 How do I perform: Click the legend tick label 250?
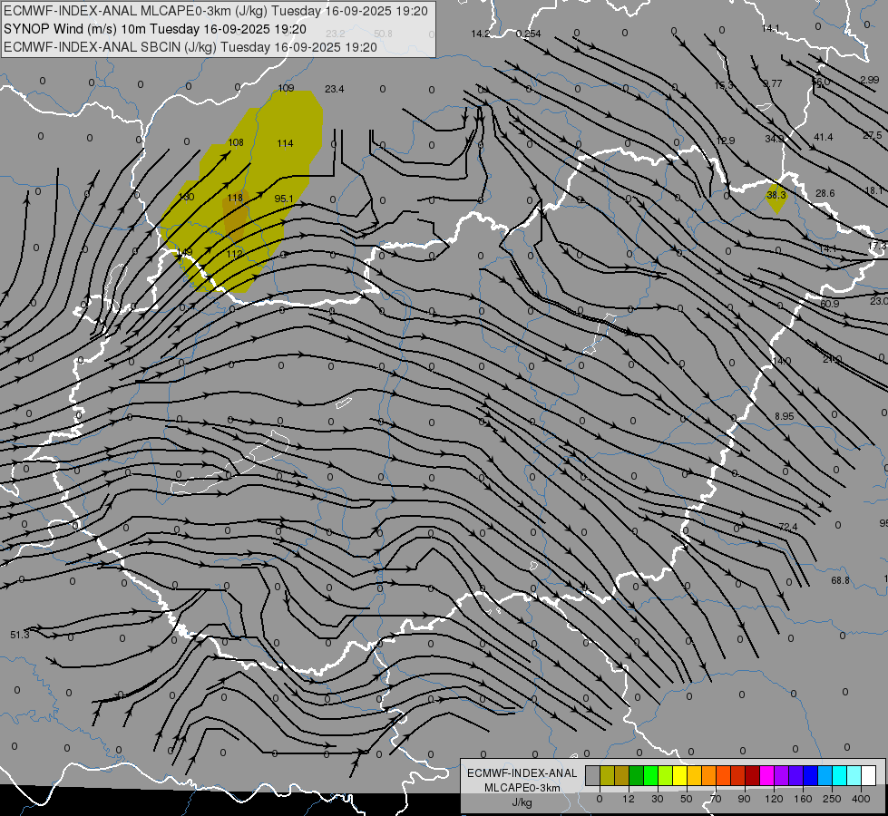pos(832,799)
